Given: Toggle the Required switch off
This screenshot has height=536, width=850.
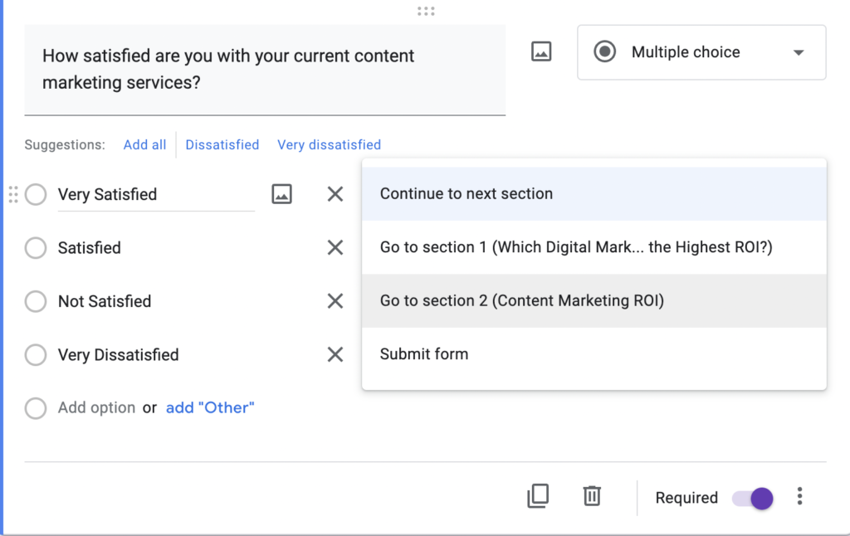Looking at the screenshot, I should coord(754,498).
